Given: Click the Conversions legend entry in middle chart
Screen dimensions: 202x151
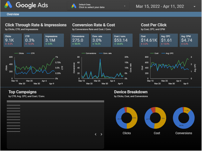Looking at the screenshot, I should [x=89, y=53].
